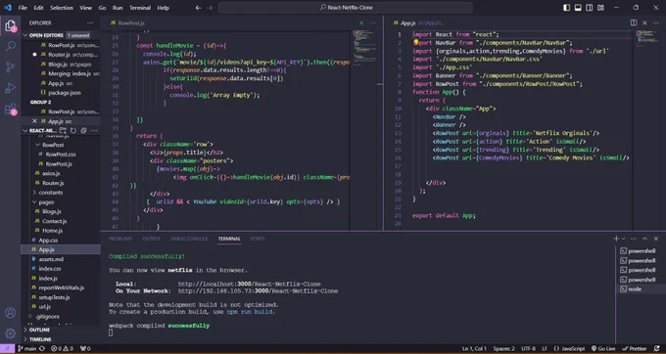Open more actions for RowPost.js editor group
666x354 pixels.
coord(373,22)
